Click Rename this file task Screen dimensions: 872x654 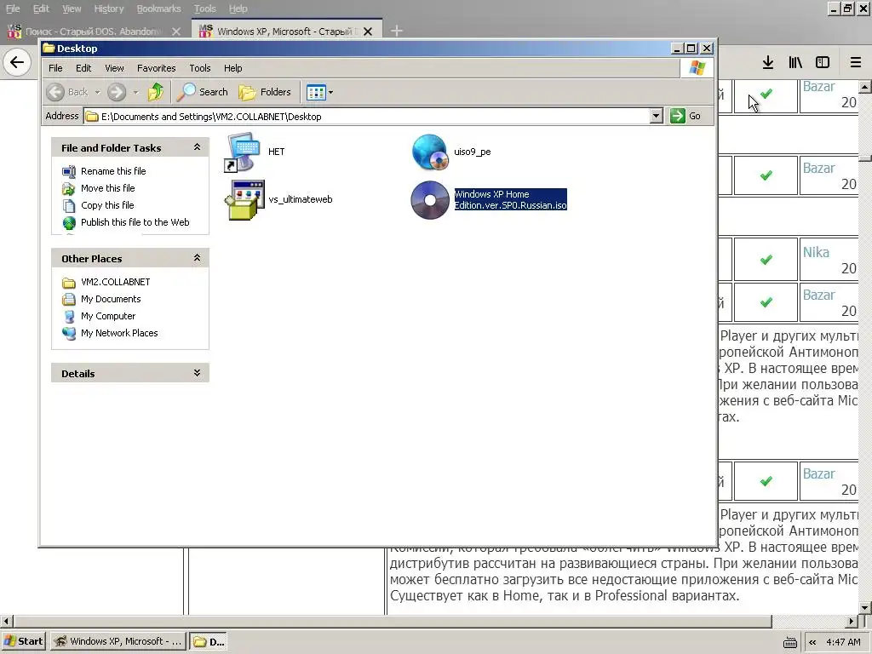pos(113,171)
